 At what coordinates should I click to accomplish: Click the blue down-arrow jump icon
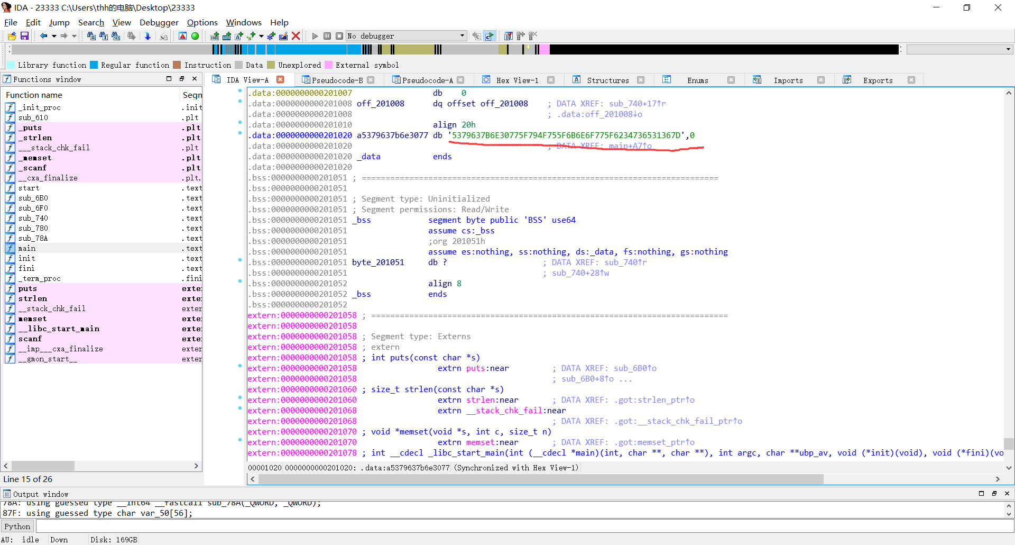[147, 36]
